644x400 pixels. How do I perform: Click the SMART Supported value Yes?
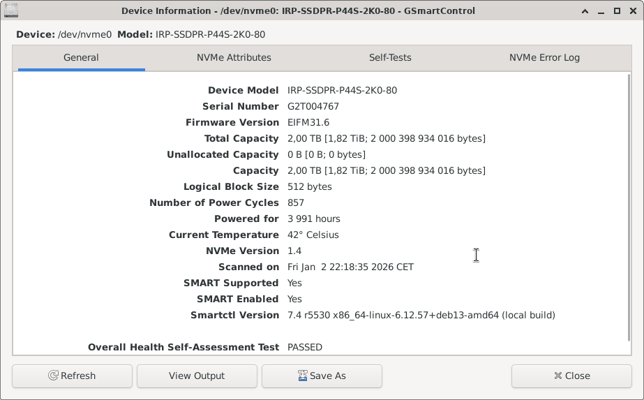click(x=294, y=283)
